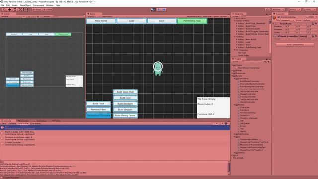The height and width of the screenshot is (179, 318).
Task: Toggle the GameObject active checkbox in Inspector
Action: pyautogui.click(x=279, y=17)
